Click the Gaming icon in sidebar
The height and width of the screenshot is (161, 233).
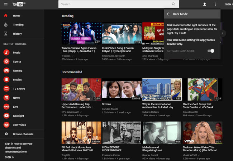coord(6,70)
